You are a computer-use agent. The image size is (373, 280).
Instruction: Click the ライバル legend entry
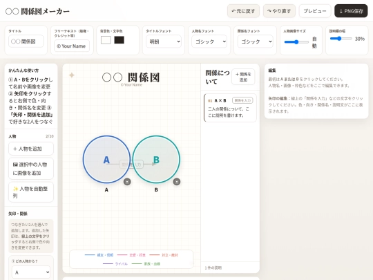(115, 264)
